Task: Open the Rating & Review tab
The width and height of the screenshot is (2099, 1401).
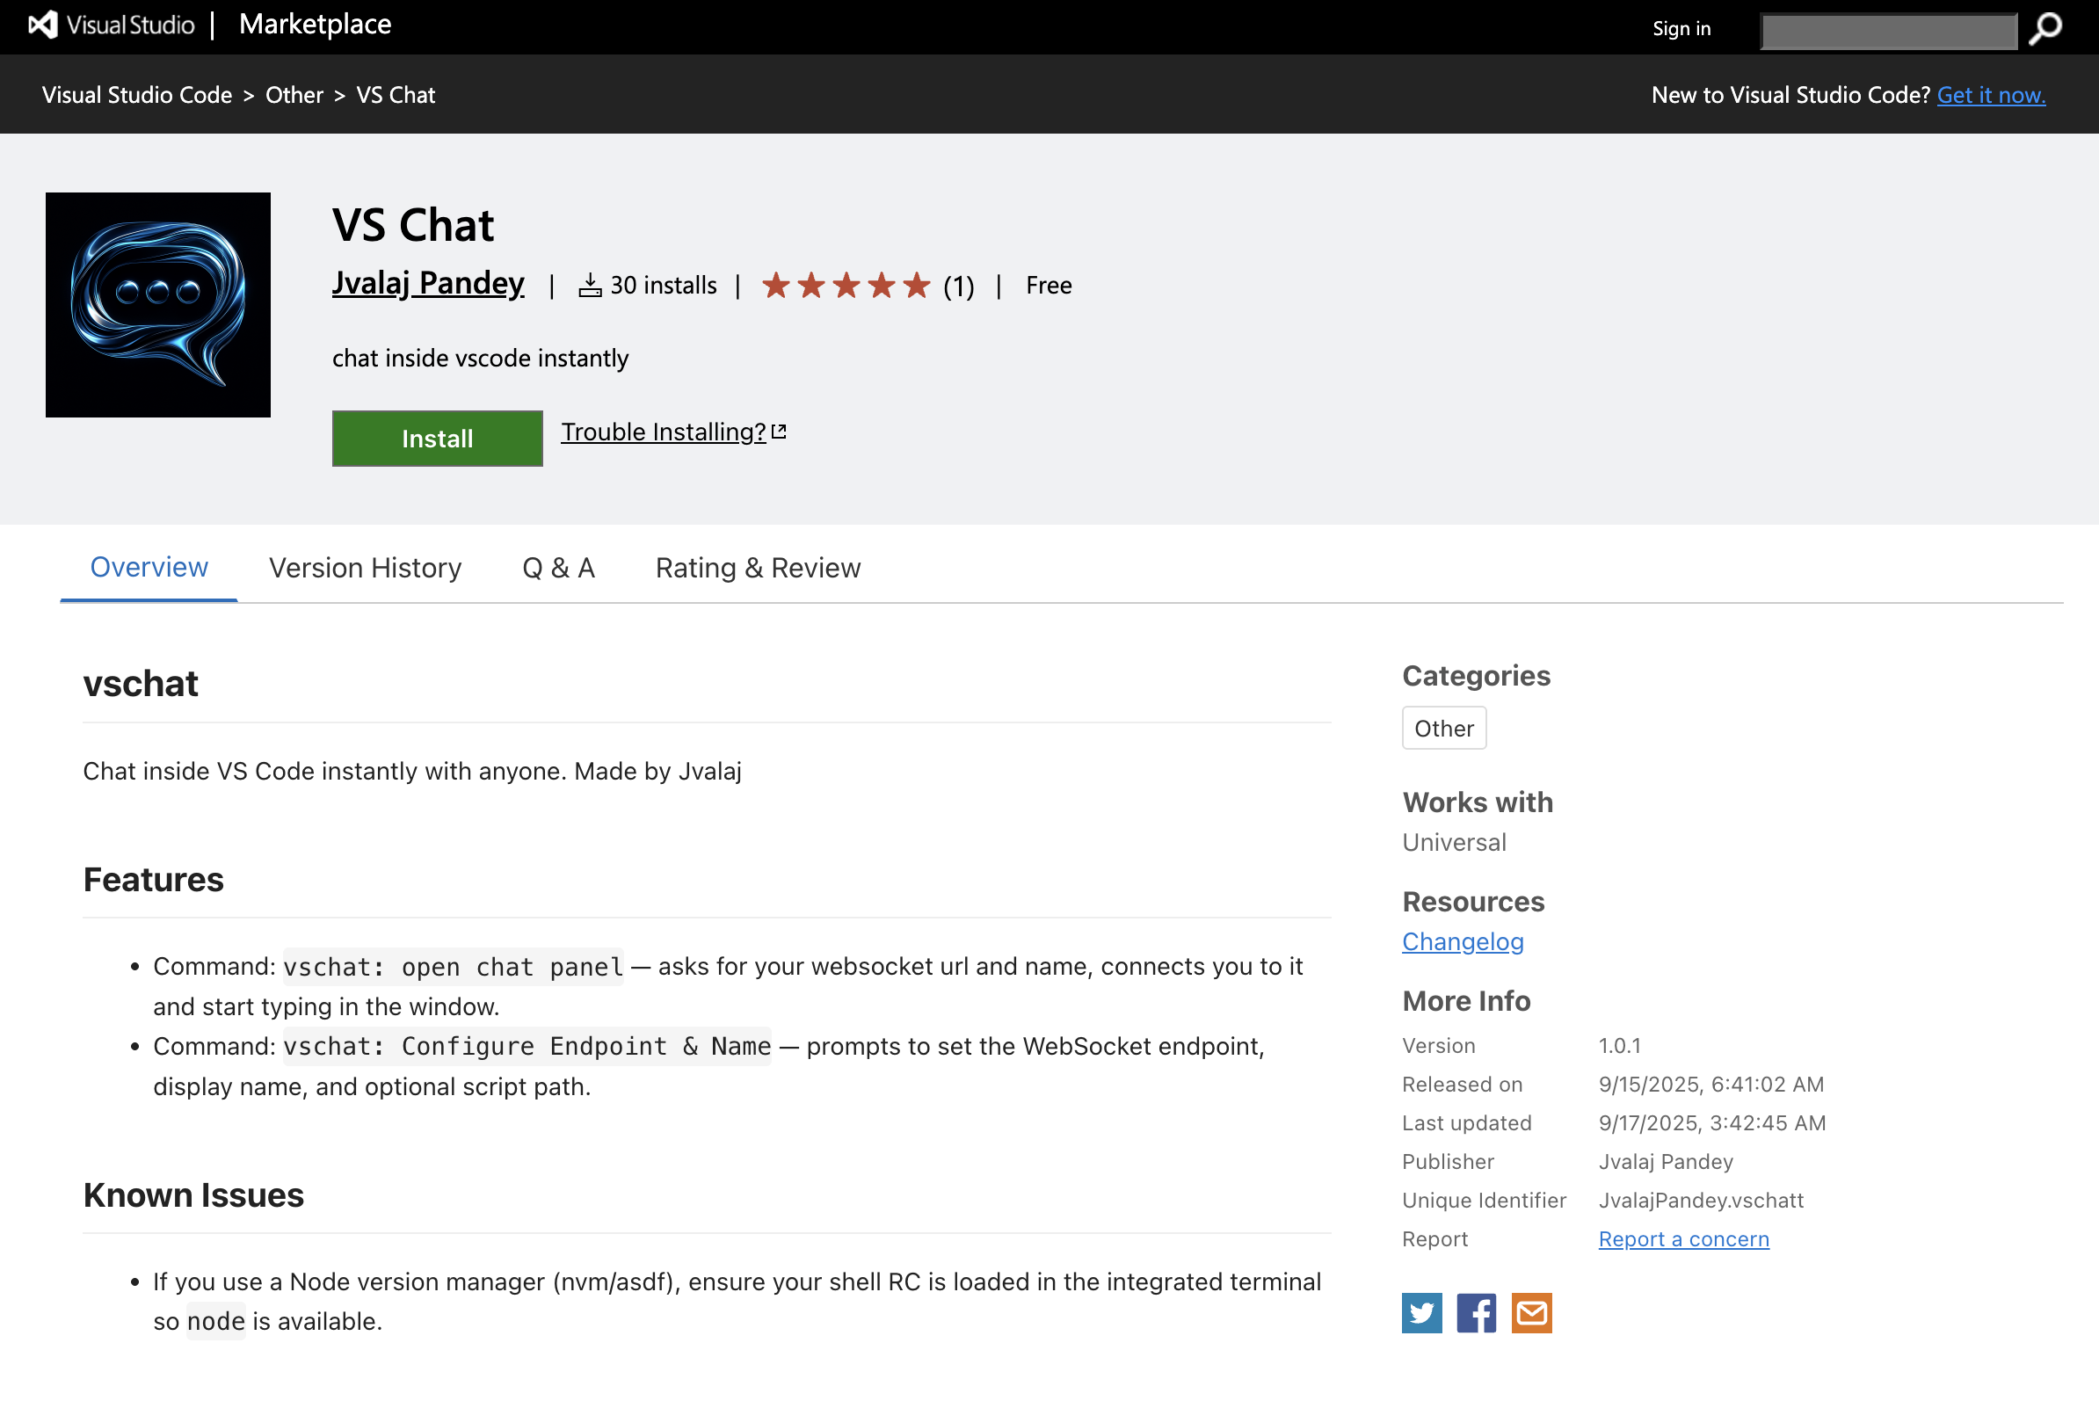Action: tap(758, 569)
